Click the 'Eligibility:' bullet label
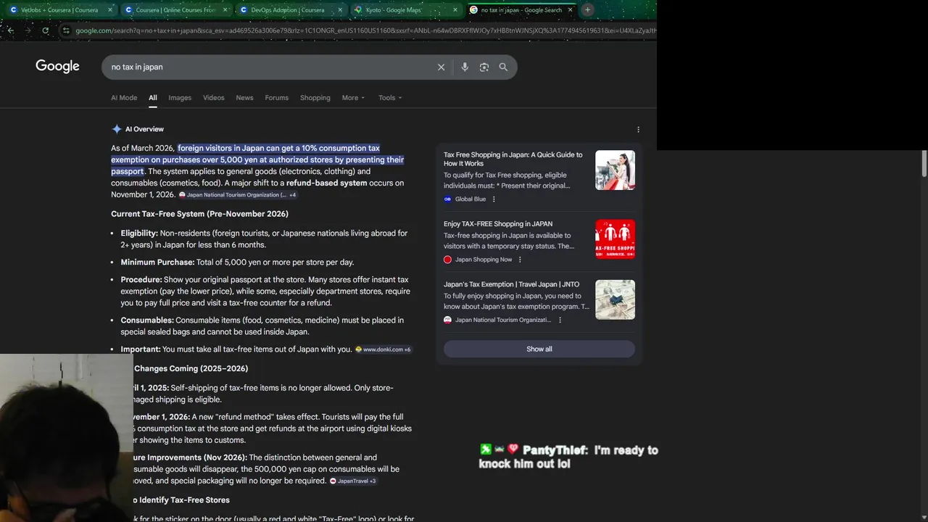 pyautogui.click(x=139, y=233)
